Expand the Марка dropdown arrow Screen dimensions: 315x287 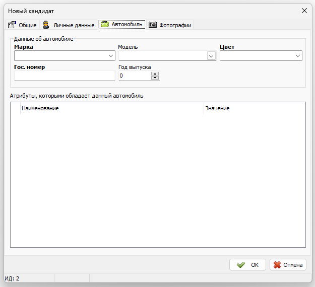coord(111,55)
